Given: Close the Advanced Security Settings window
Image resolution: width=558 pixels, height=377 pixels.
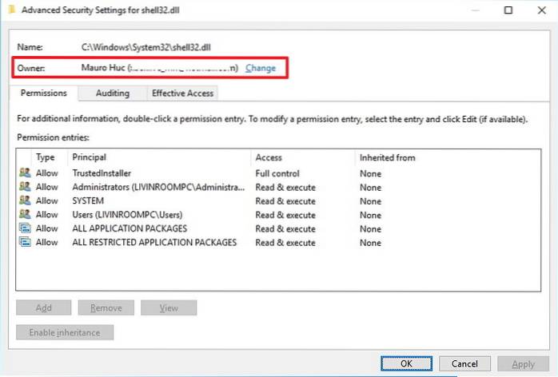Looking at the screenshot, I should coord(542,10).
